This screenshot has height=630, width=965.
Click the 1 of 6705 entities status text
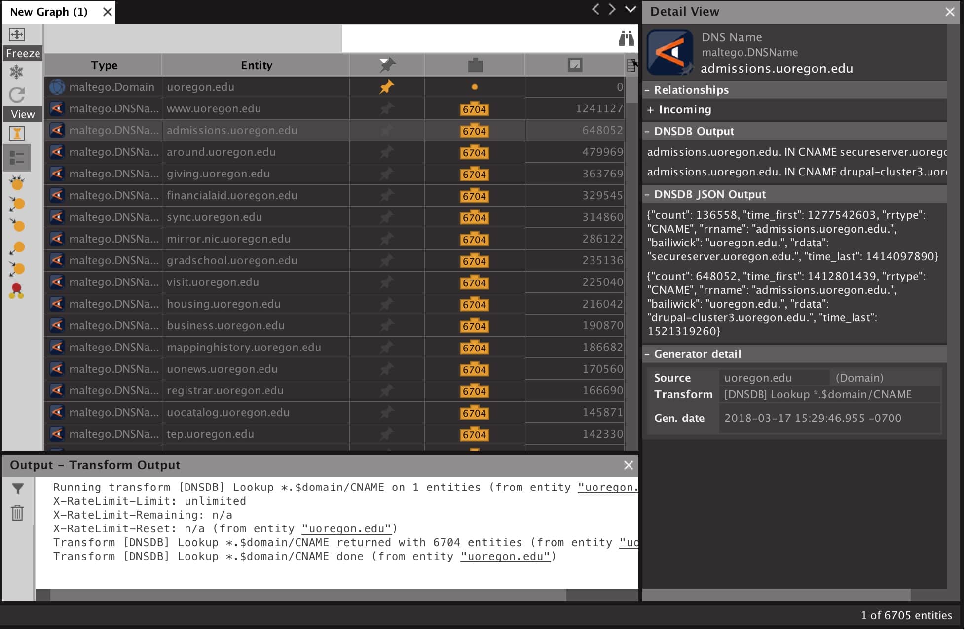pos(906,616)
